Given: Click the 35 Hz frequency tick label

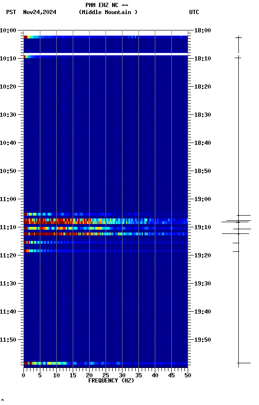Looking at the screenshot, I should (x=138, y=375).
